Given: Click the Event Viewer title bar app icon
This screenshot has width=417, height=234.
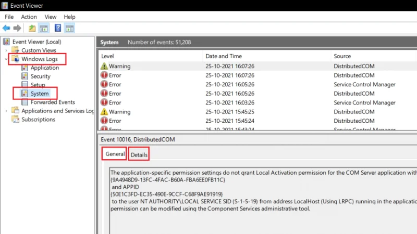Looking at the screenshot, I should pos(5,5).
